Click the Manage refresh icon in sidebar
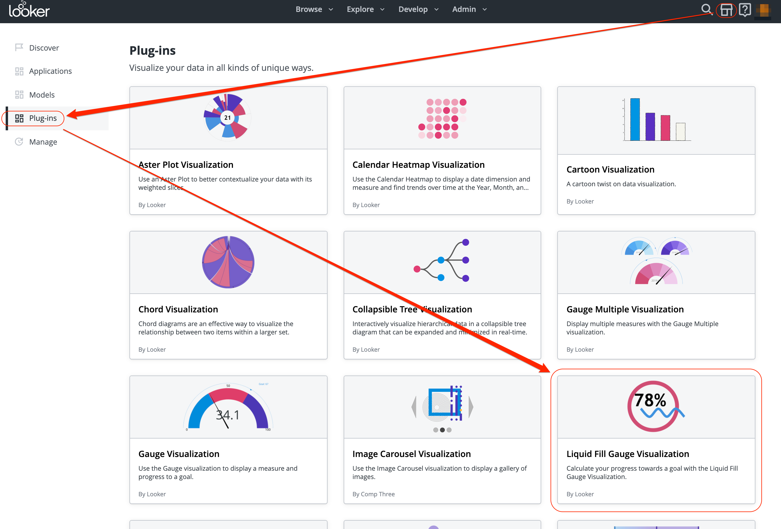The width and height of the screenshot is (781, 529). click(x=19, y=142)
